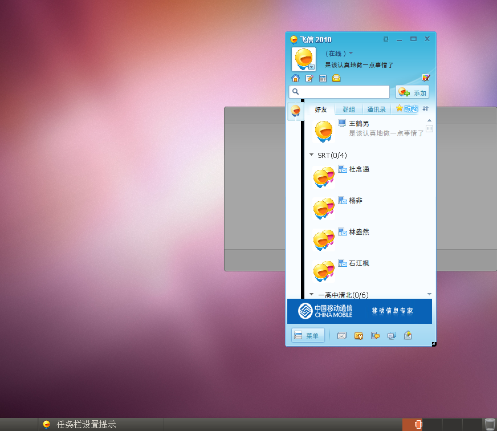Focus the contact search field
497x431 pixels.
coord(339,92)
